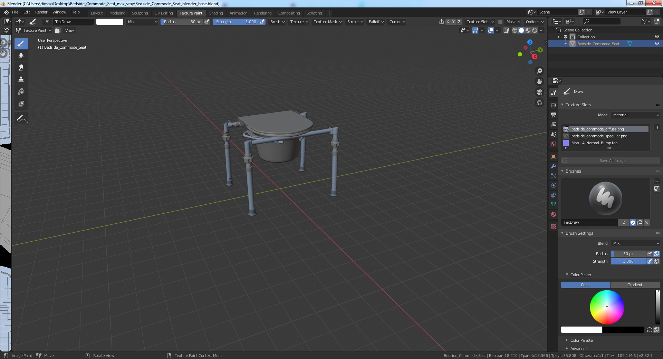Select the Draw brush tool
Image resolution: width=663 pixels, height=359 pixels.
[x=21, y=43]
